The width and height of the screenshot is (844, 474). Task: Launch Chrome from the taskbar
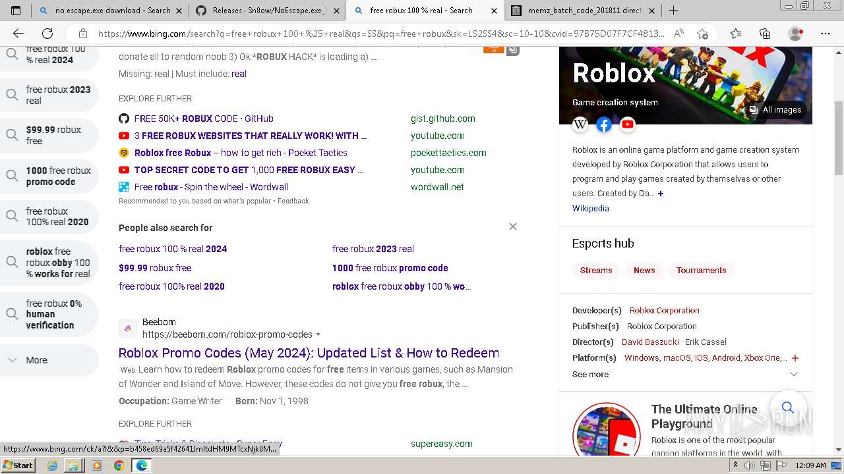119,465
